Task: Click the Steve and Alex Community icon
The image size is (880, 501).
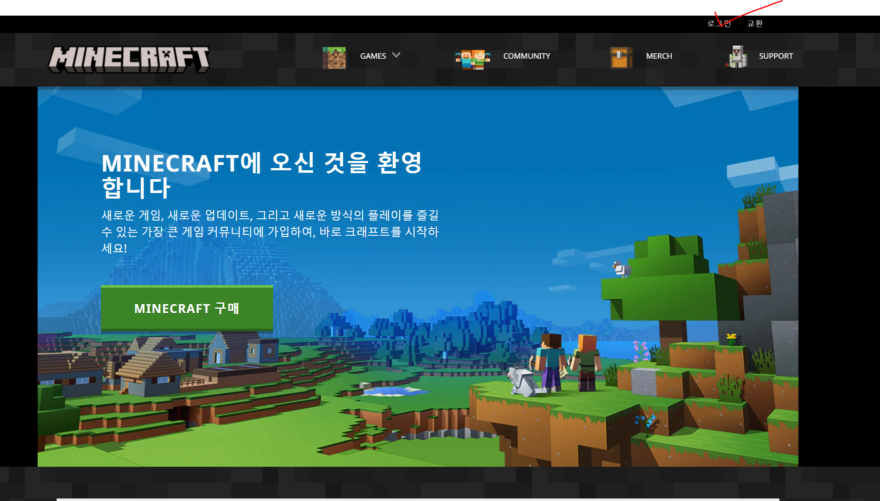Action: 473,59
